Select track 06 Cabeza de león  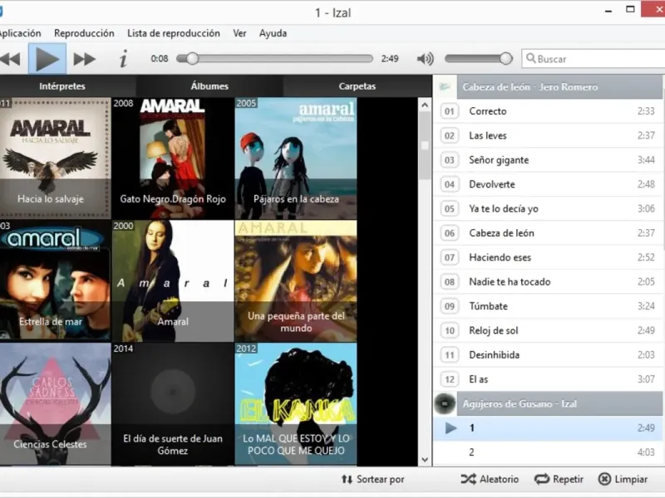548,233
